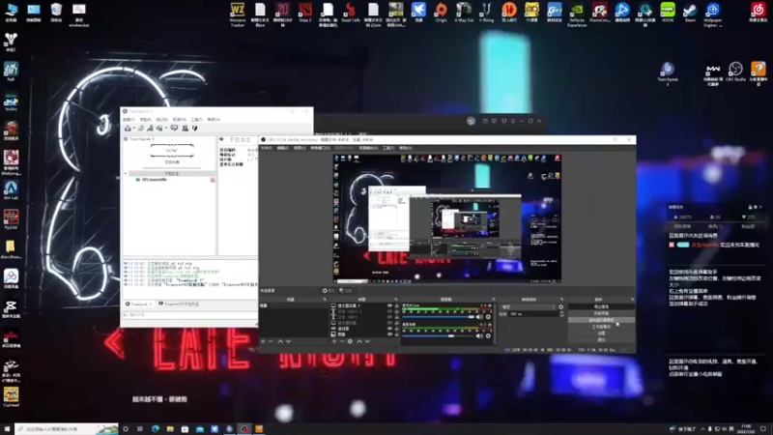Open OBS 帮助(H) menu

pos(405,148)
